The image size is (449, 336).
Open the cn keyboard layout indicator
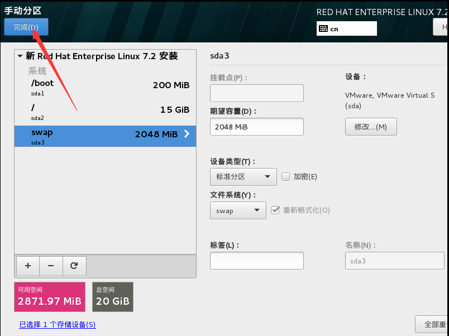click(x=346, y=28)
